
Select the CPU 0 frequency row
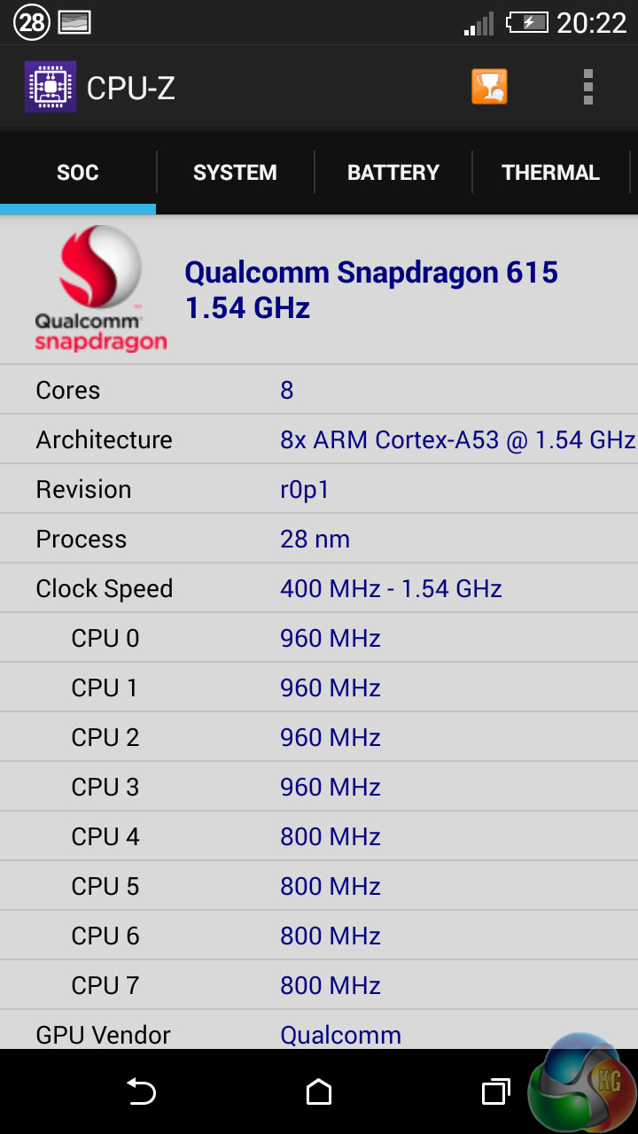tap(319, 638)
